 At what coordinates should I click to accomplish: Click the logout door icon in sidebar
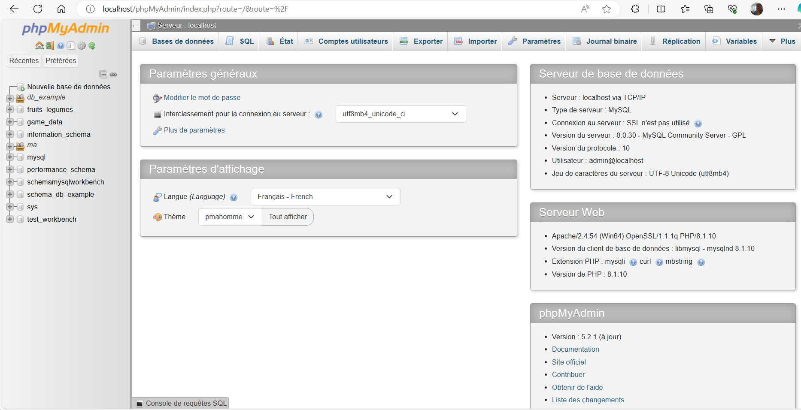tap(50, 45)
